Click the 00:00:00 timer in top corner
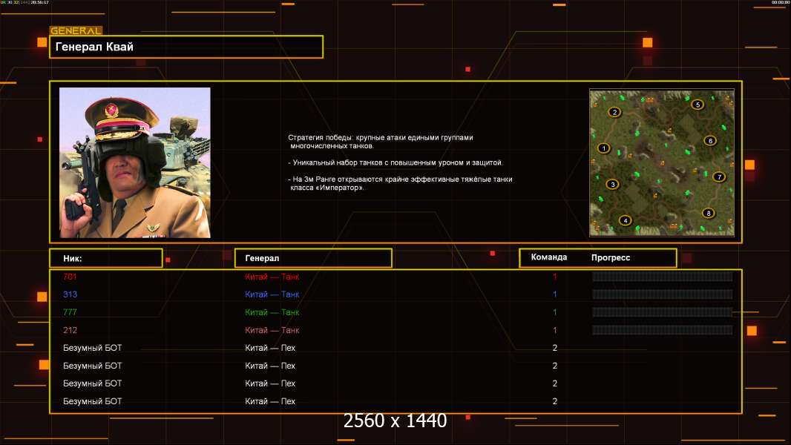Image resolution: width=791 pixels, height=445 pixels. (779, 3)
